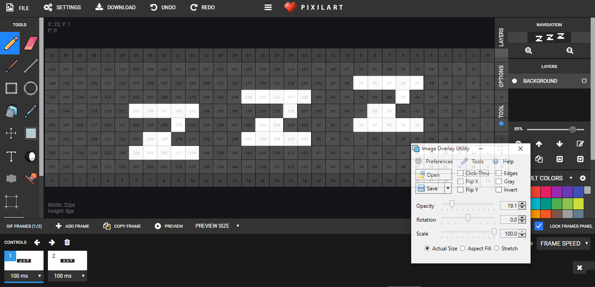Open Help menu in Image Overlay Utility

[503, 162]
